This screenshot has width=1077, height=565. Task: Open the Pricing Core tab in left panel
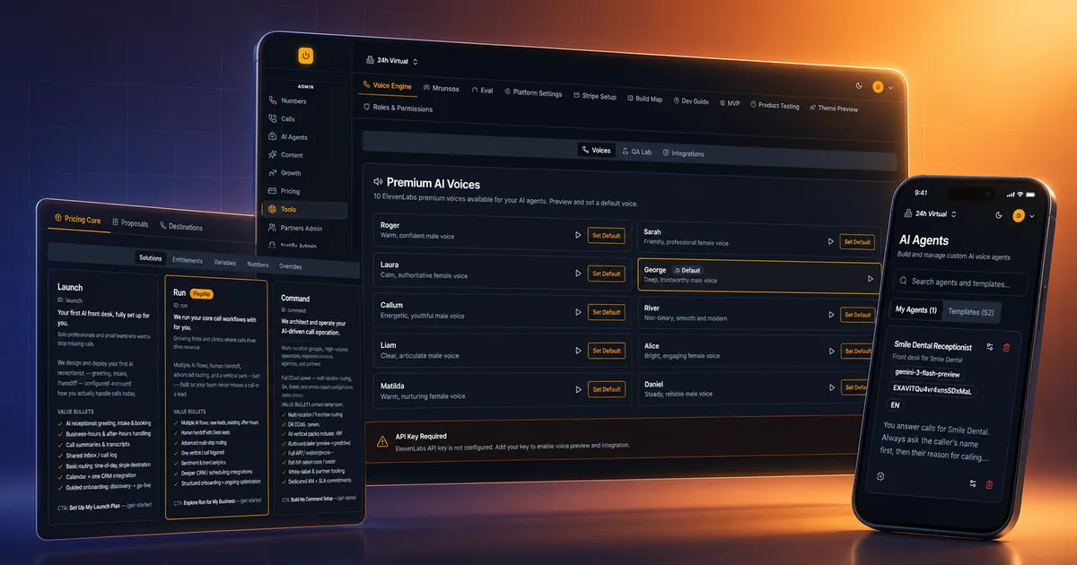tap(77, 219)
